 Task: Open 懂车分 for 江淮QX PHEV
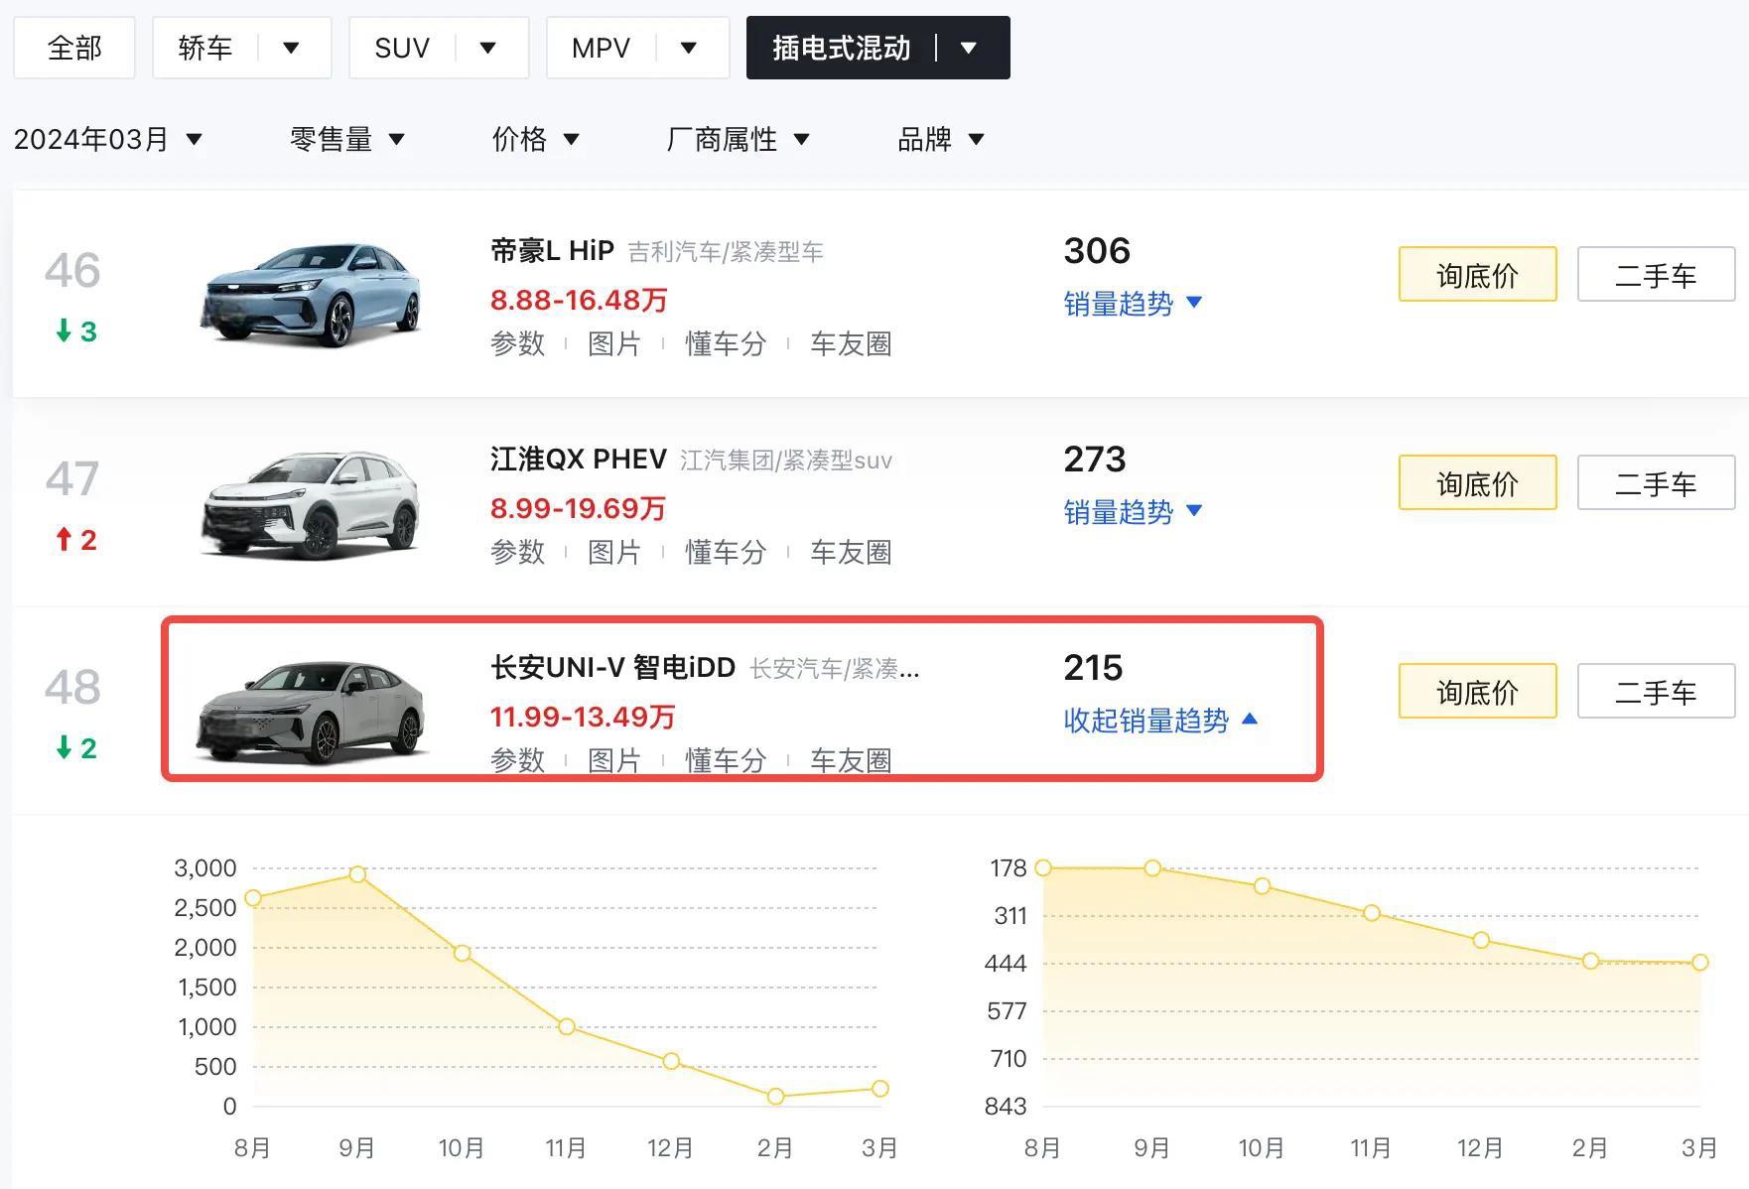(726, 552)
